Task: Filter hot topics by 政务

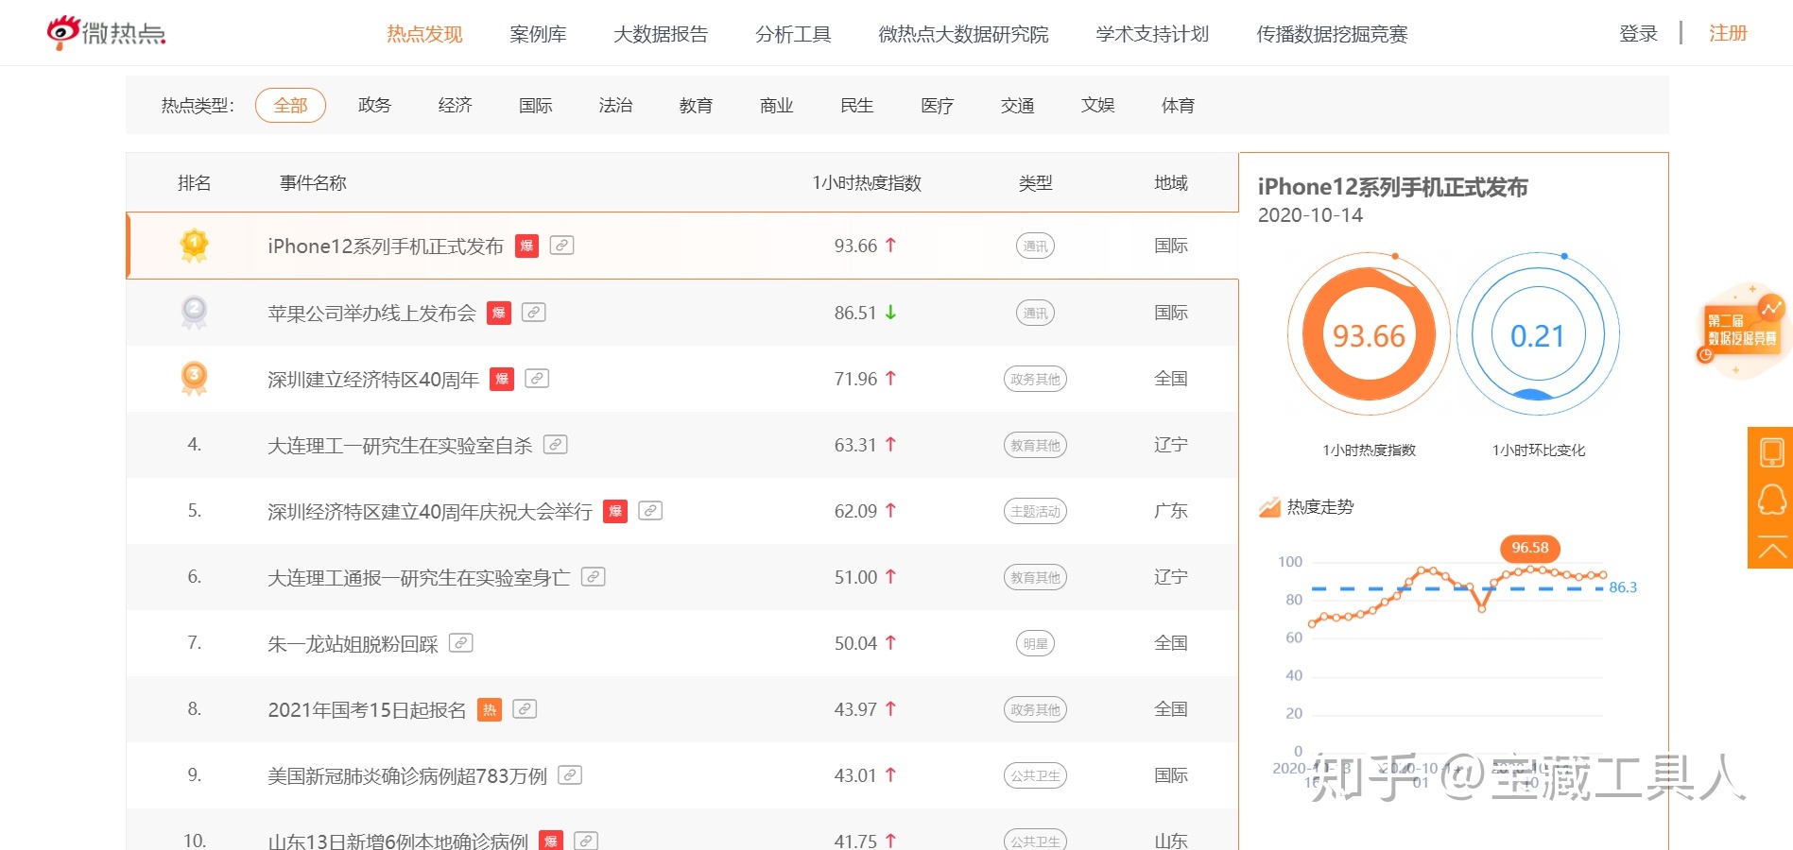Action: 374,106
